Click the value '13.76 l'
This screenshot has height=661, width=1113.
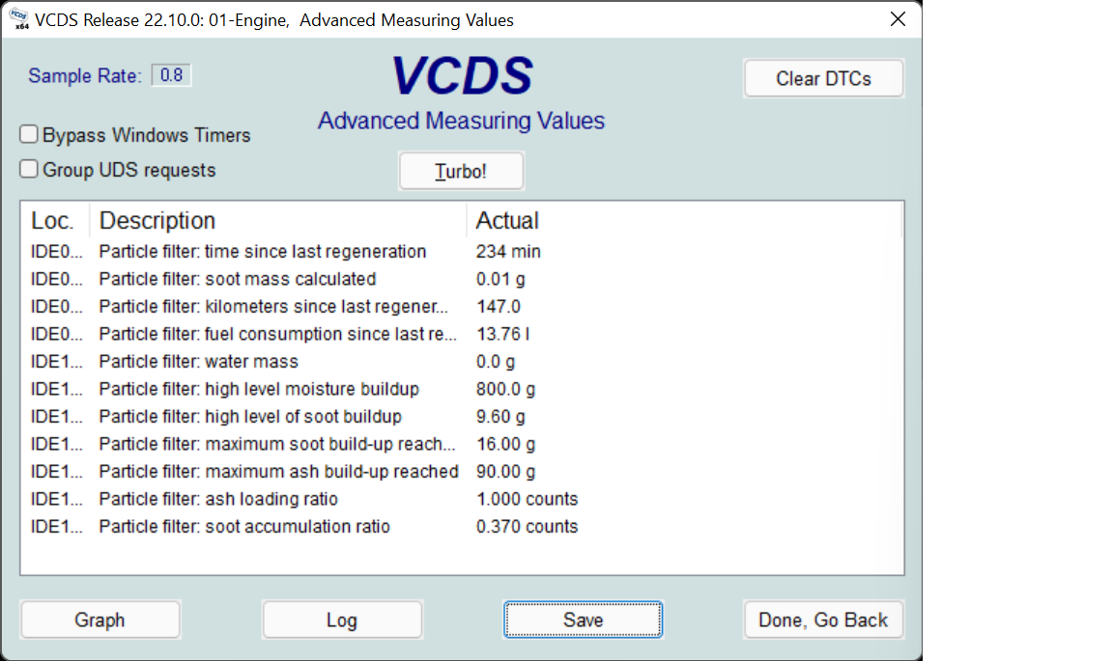point(502,334)
